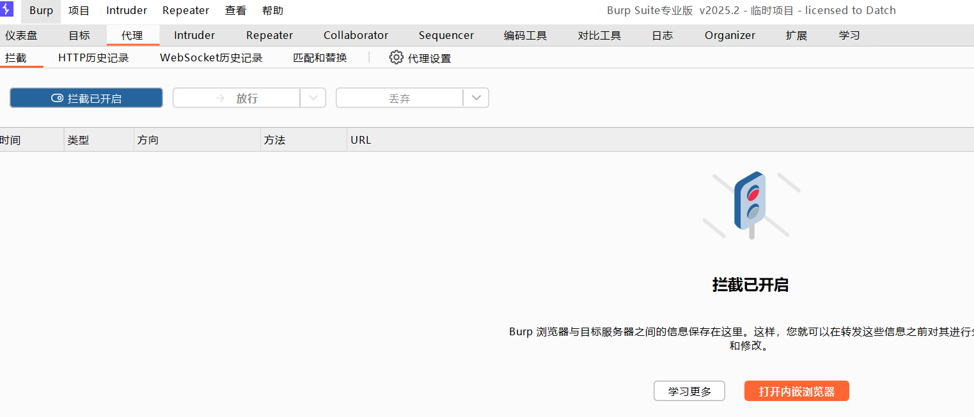974x417 pixels.
Task: Switch to the 编码工具 tab
Action: tap(525, 36)
